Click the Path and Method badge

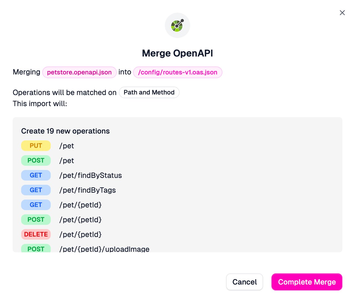pos(149,92)
